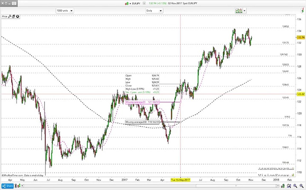
Task: Click the duplicate panel icon next to Price
Action: click(x=13, y=17)
